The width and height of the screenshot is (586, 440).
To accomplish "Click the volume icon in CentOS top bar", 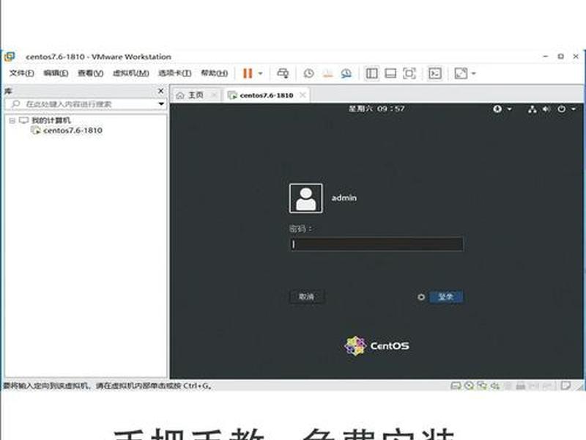I will coord(546,109).
